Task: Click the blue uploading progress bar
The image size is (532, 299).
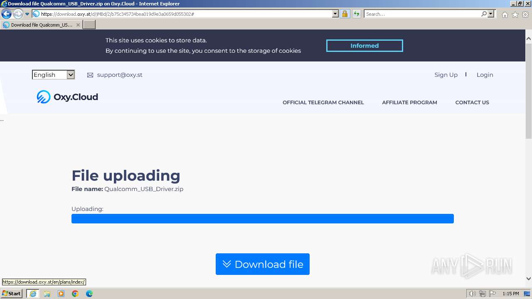Action: [x=263, y=219]
